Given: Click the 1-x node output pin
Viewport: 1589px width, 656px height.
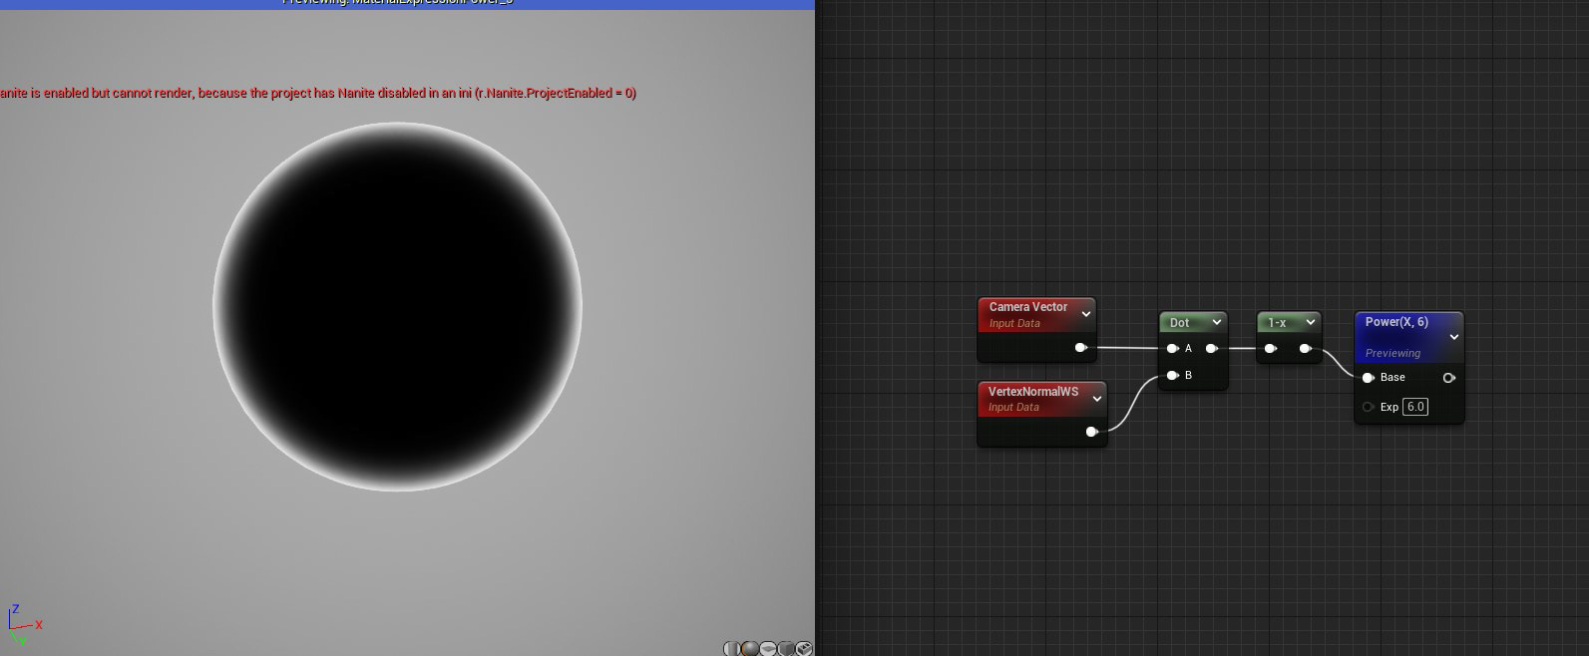Looking at the screenshot, I should [1305, 349].
